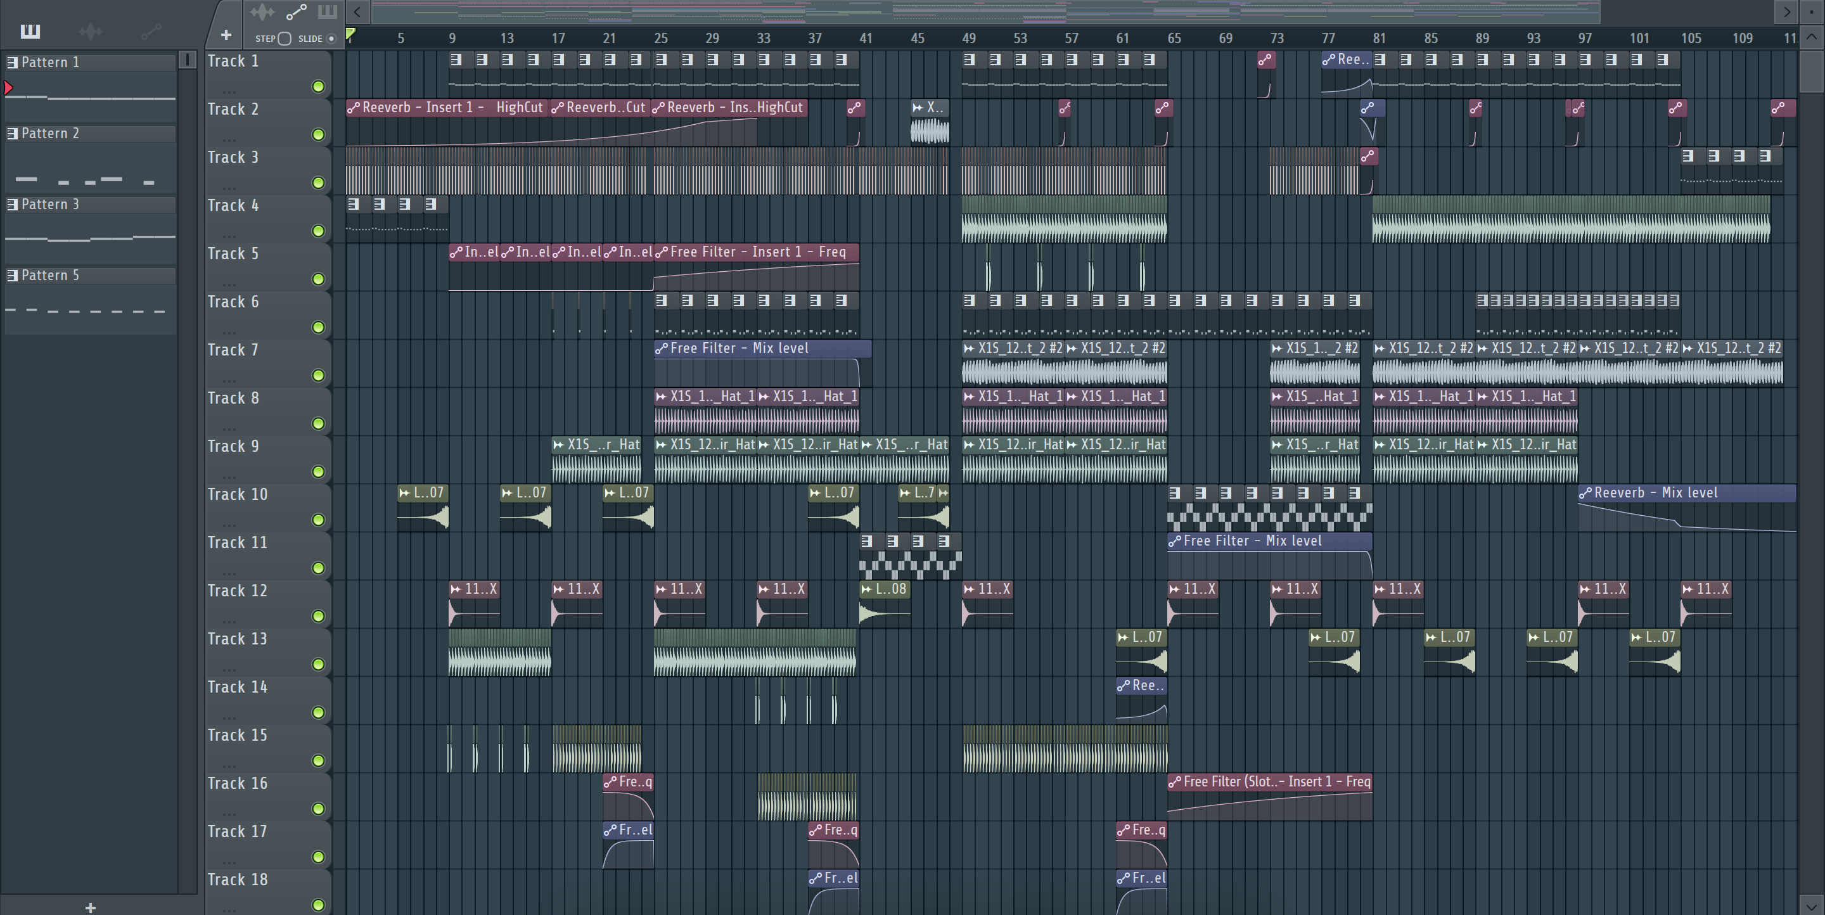Screen dimensions: 1825x915
Task: Open menu of Reeverb - Insert 1 - HighCut clip
Action: [x=354, y=108]
